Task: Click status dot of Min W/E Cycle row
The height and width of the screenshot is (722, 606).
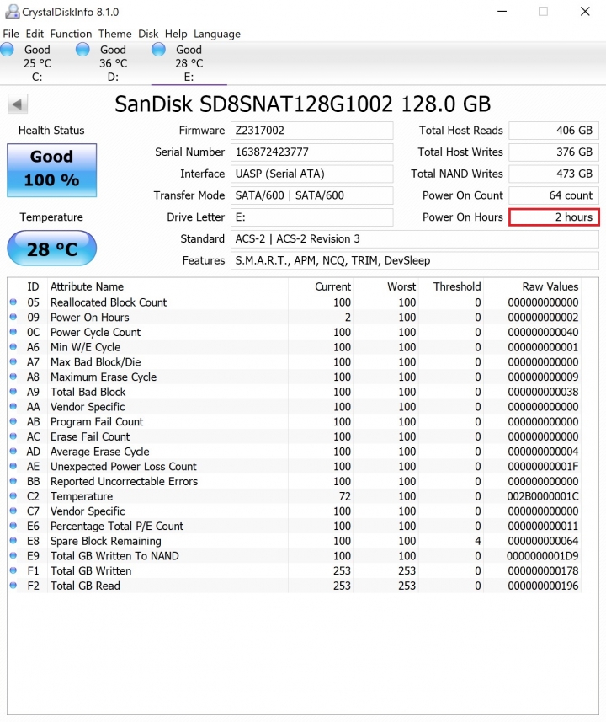Action: [13, 347]
